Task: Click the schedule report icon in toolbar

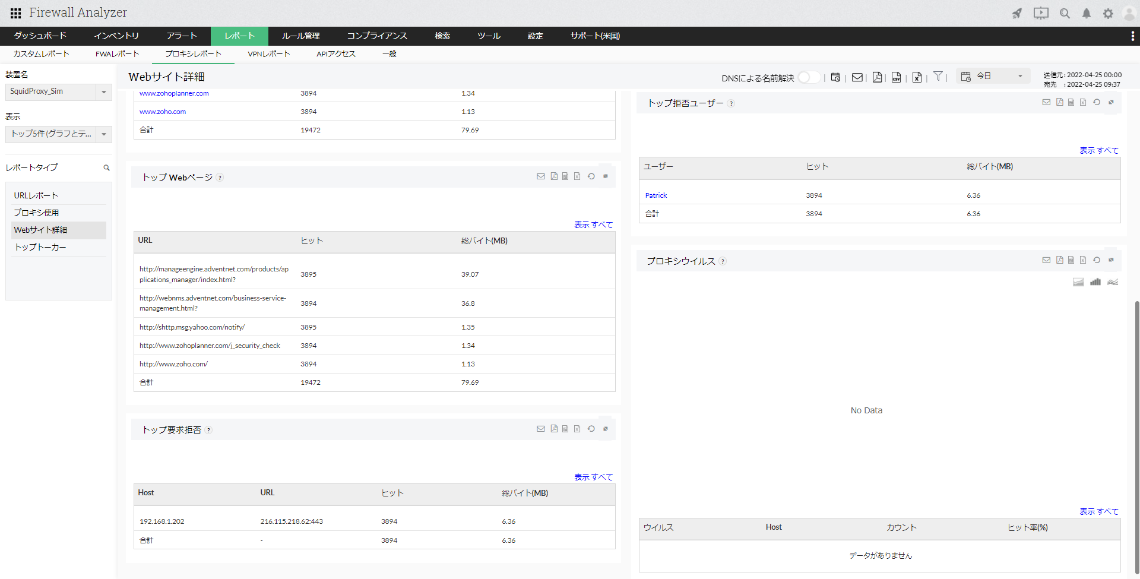Action: pos(835,77)
